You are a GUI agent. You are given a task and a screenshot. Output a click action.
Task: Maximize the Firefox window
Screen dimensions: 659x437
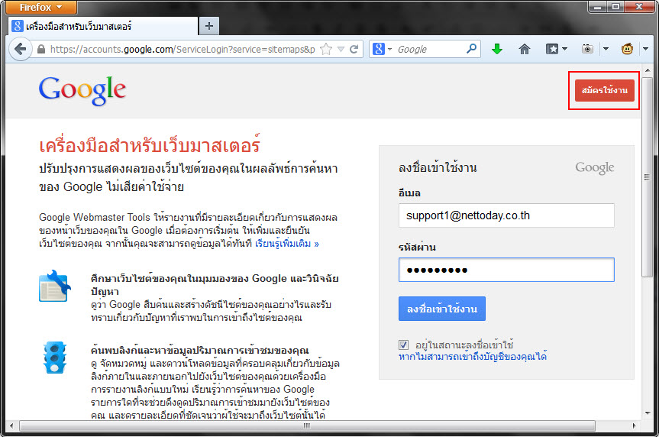[615, 7]
